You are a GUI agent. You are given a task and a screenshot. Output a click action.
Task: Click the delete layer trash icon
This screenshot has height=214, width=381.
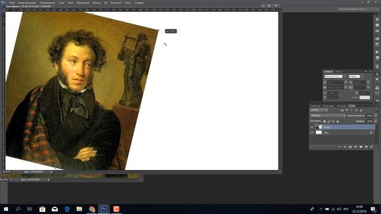371,147
